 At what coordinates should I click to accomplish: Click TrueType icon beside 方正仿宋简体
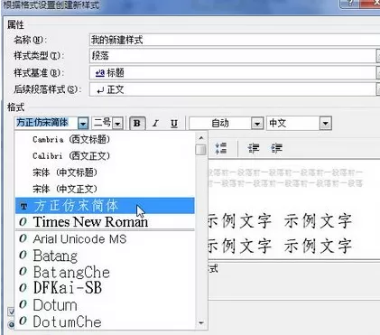(23, 206)
